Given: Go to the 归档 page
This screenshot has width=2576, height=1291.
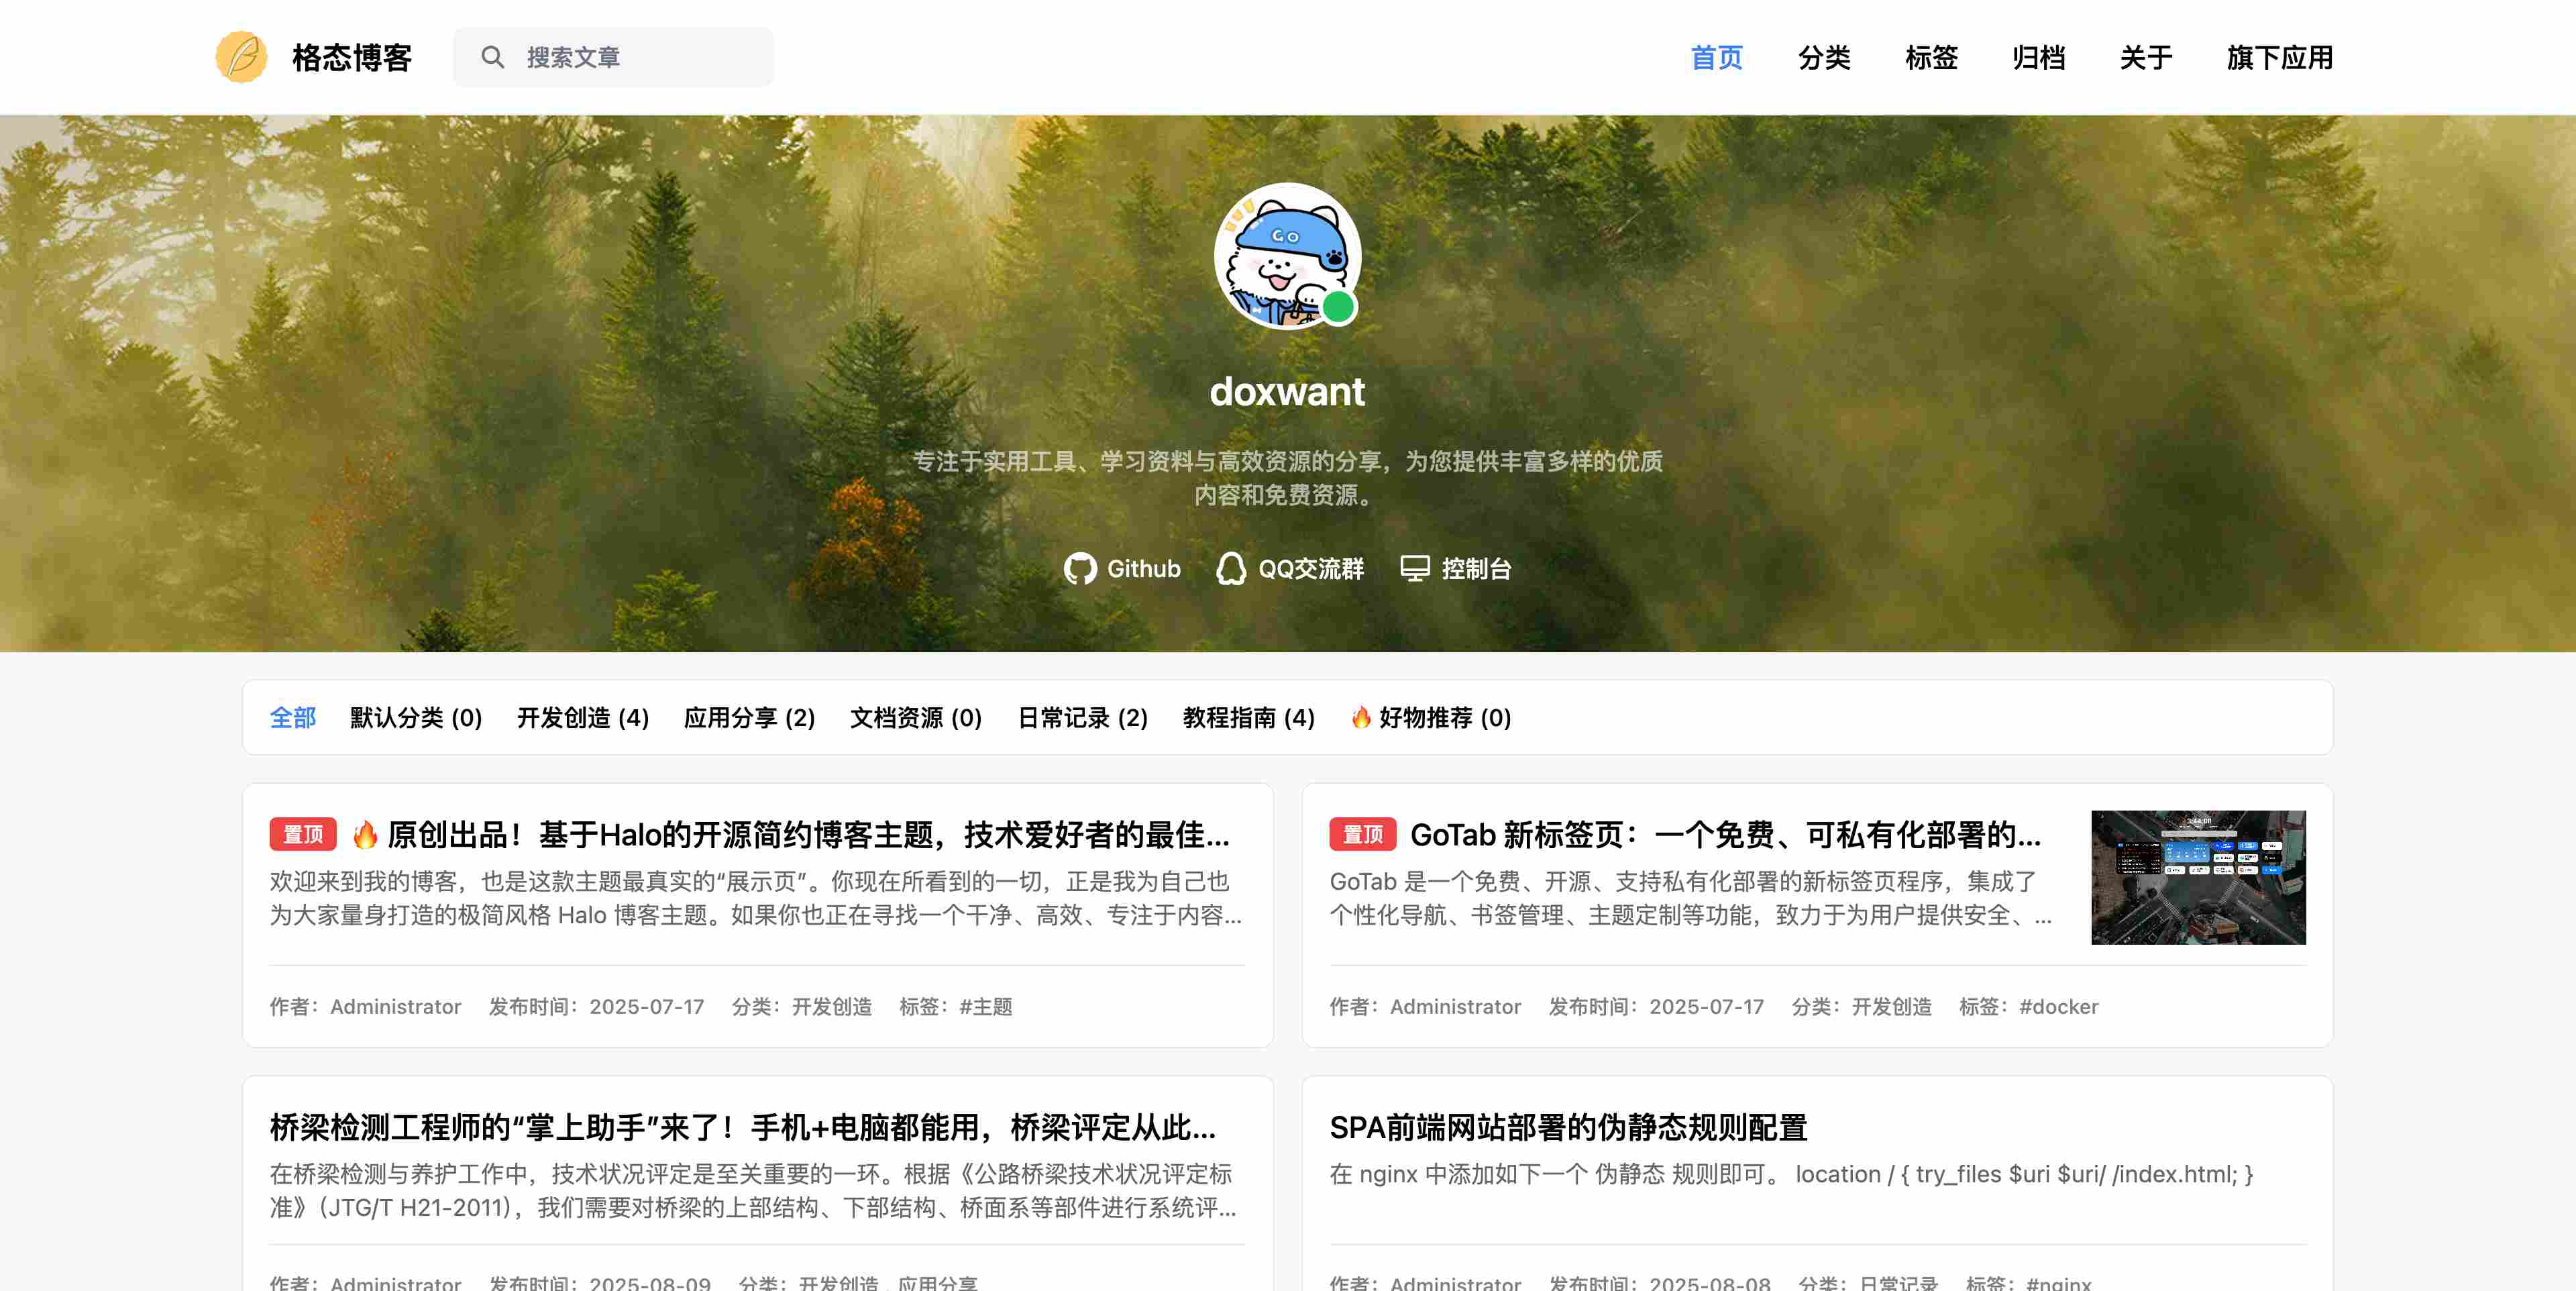Looking at the screenshot, I should [2038, 57].
